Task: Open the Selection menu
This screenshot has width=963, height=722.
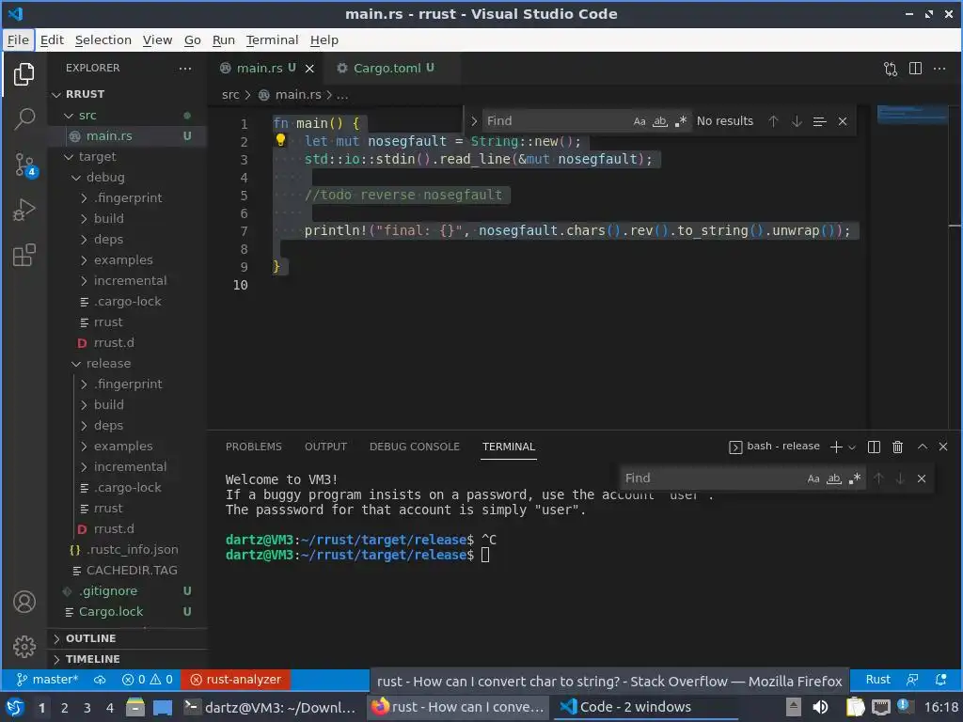Action: click(x=103, y=40)
